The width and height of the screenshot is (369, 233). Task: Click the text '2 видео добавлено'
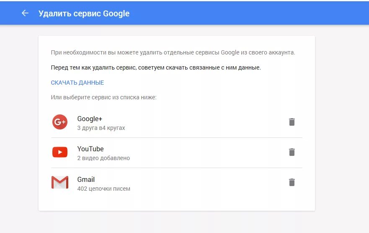[103, 158]
